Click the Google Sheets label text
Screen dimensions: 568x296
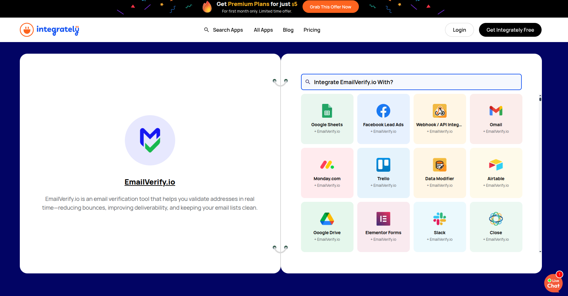[327, 125]
